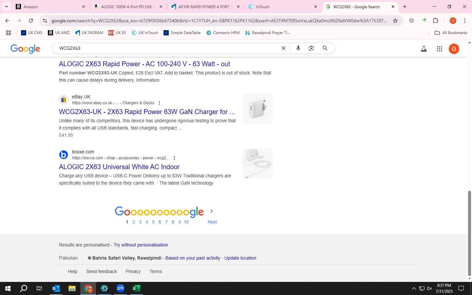Click in the Google search input field

click(x=167, y=48)
